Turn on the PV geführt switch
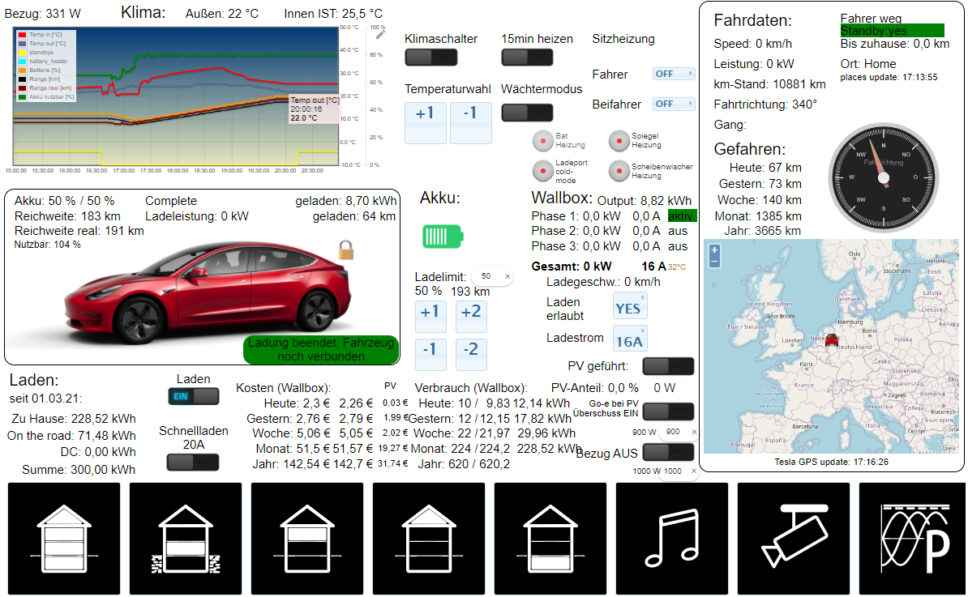Viewport: 968px width, 597px height. [x=669, y=366]
